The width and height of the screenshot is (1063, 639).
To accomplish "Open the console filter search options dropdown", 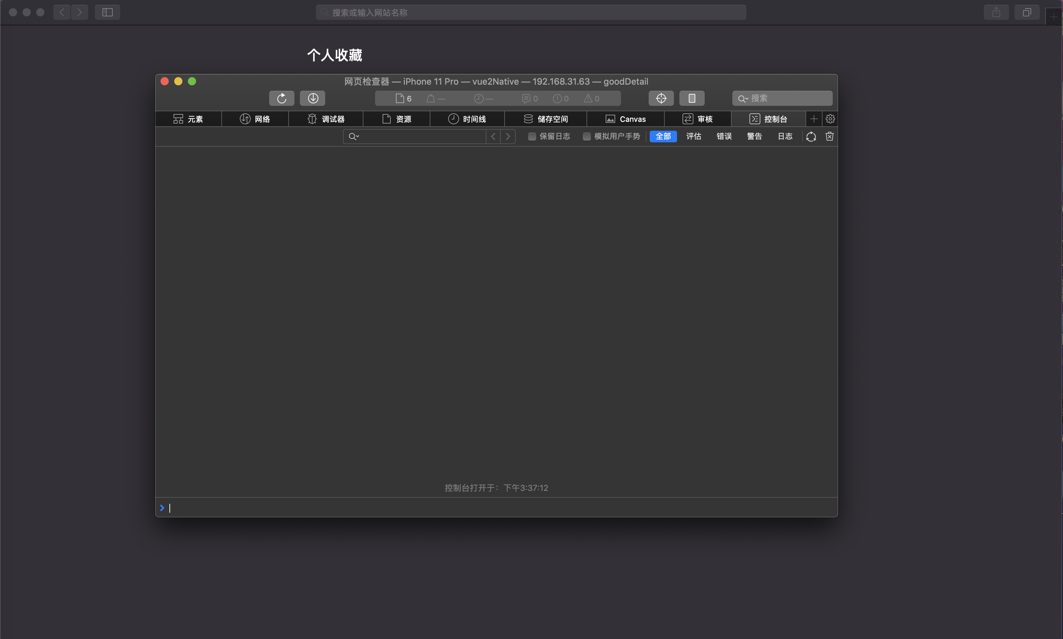I will 354,137.
